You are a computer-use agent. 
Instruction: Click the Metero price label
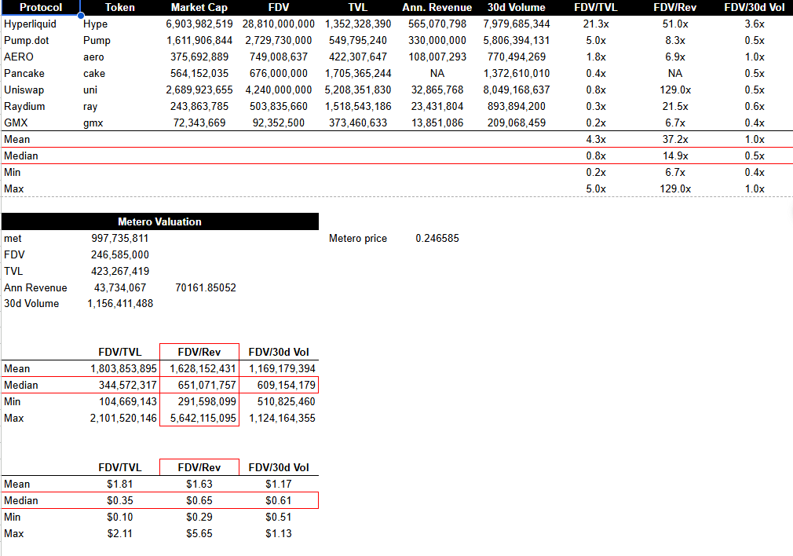tap(358, 238)
